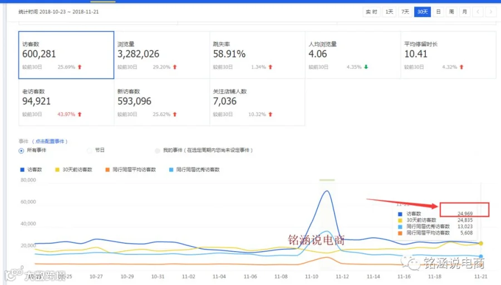Toggle blue 访客数 legend swatch
Screen dimensions: 501x285
(22, 169)
